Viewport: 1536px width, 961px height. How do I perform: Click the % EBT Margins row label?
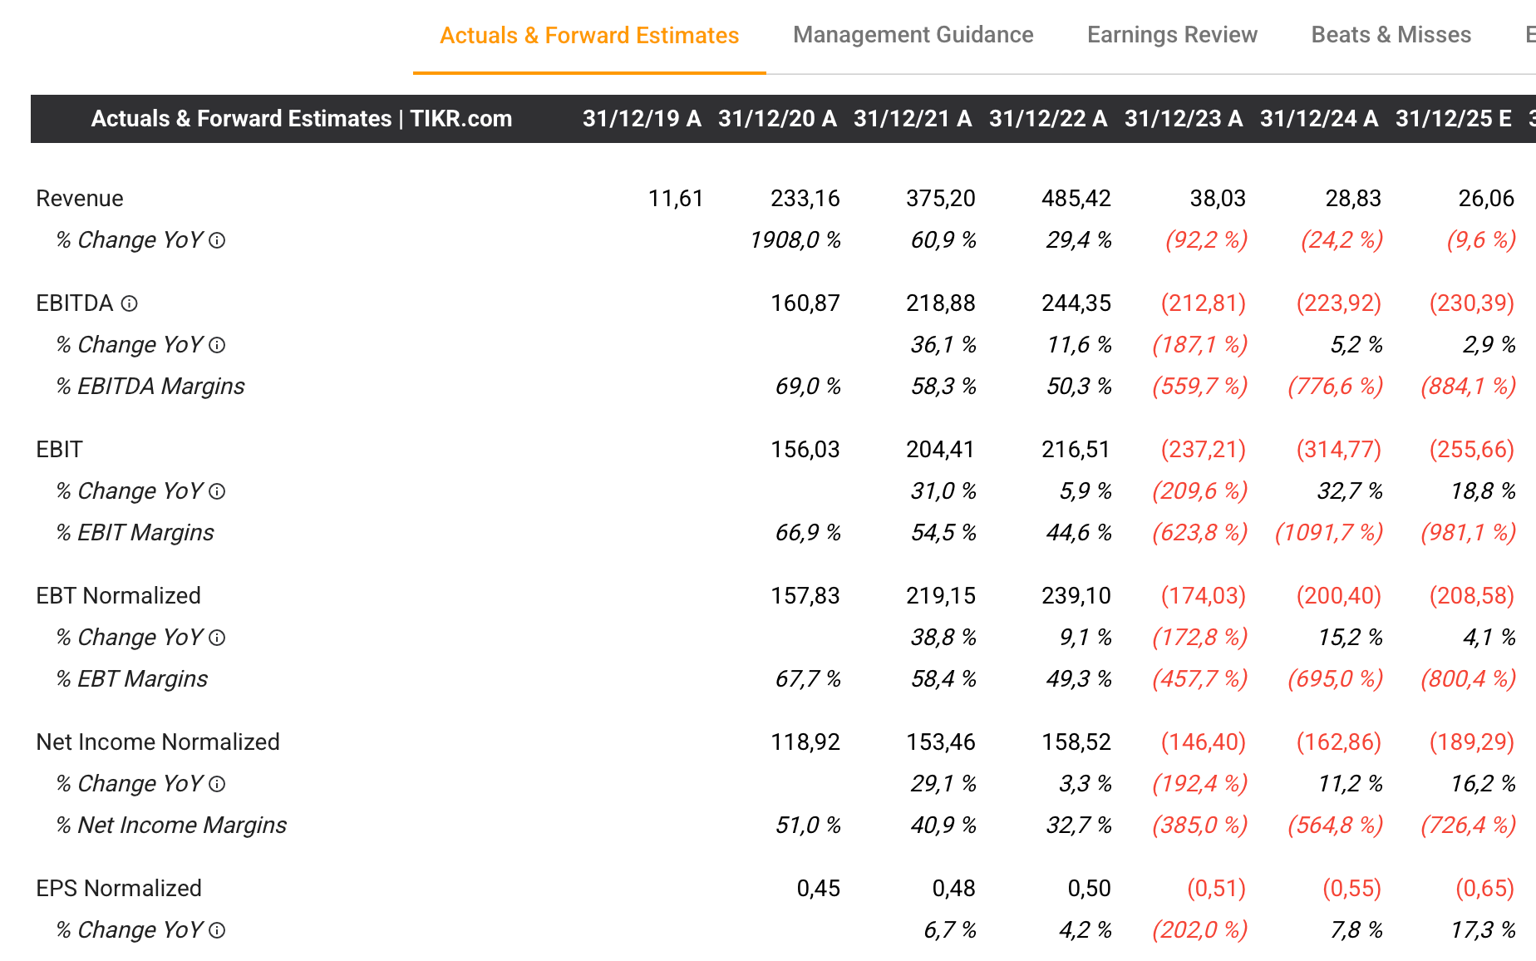pos(131,679)
